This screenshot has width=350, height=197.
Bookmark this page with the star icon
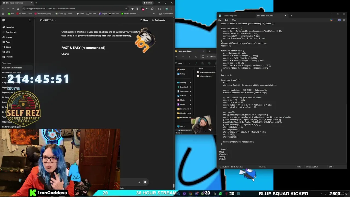[x=126, y=8]
